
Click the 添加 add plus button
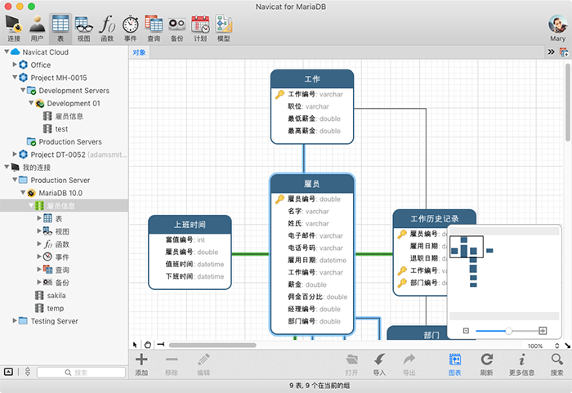141,364
